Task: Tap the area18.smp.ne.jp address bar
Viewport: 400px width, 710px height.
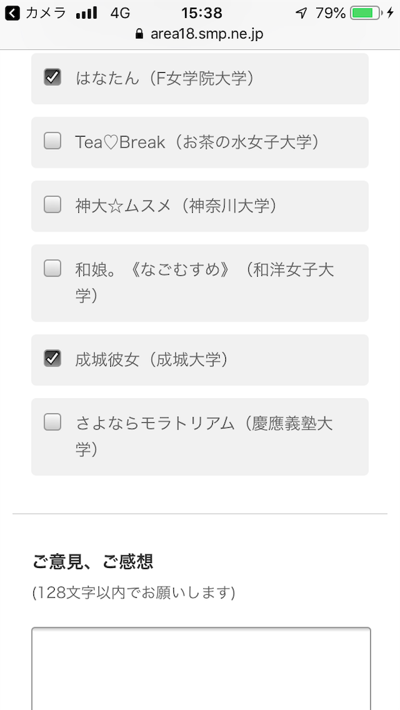Action: [200, 34]
